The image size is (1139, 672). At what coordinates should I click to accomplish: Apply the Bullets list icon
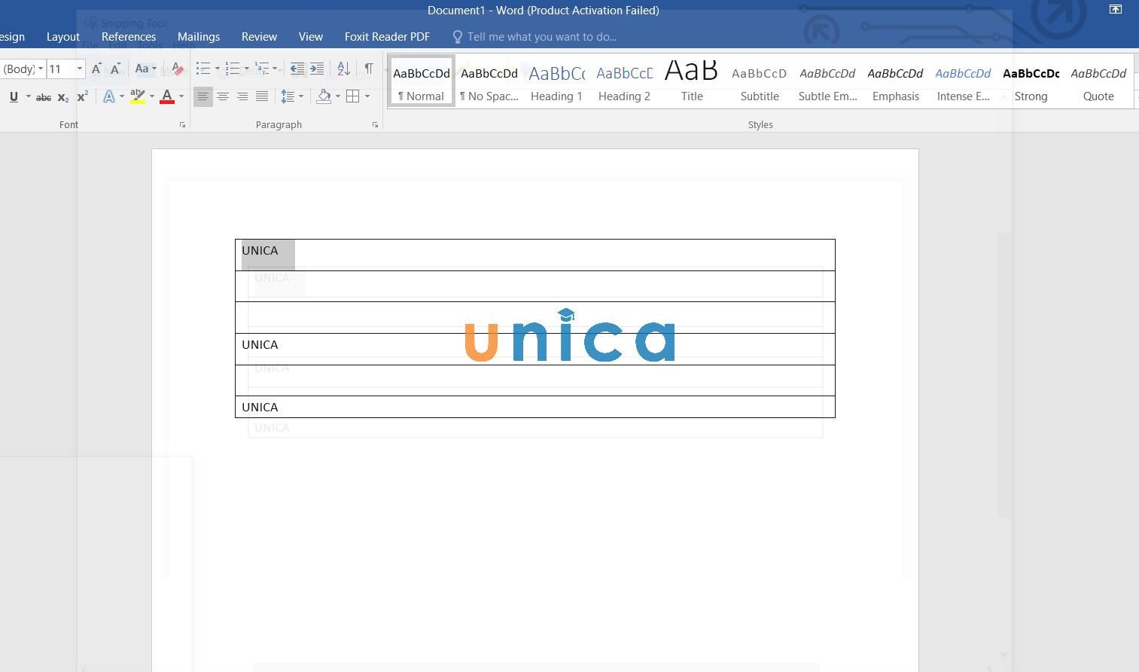click(x=203, y=69)
